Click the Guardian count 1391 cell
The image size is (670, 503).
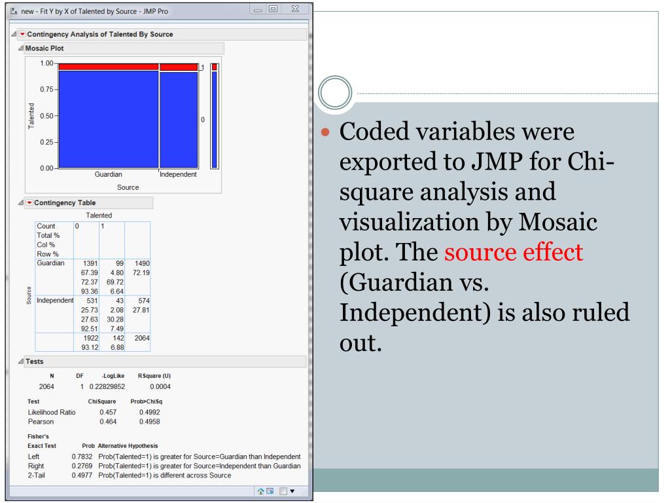point(90,264)
